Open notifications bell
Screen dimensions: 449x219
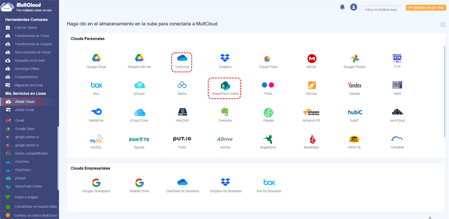[342, 7]
